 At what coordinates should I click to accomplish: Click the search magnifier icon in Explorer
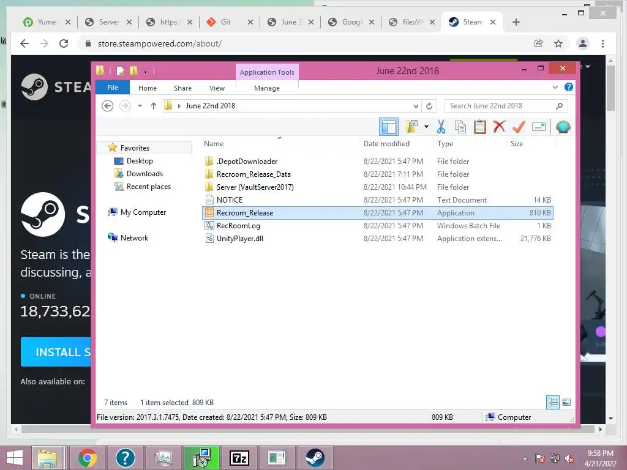[559, 106]
